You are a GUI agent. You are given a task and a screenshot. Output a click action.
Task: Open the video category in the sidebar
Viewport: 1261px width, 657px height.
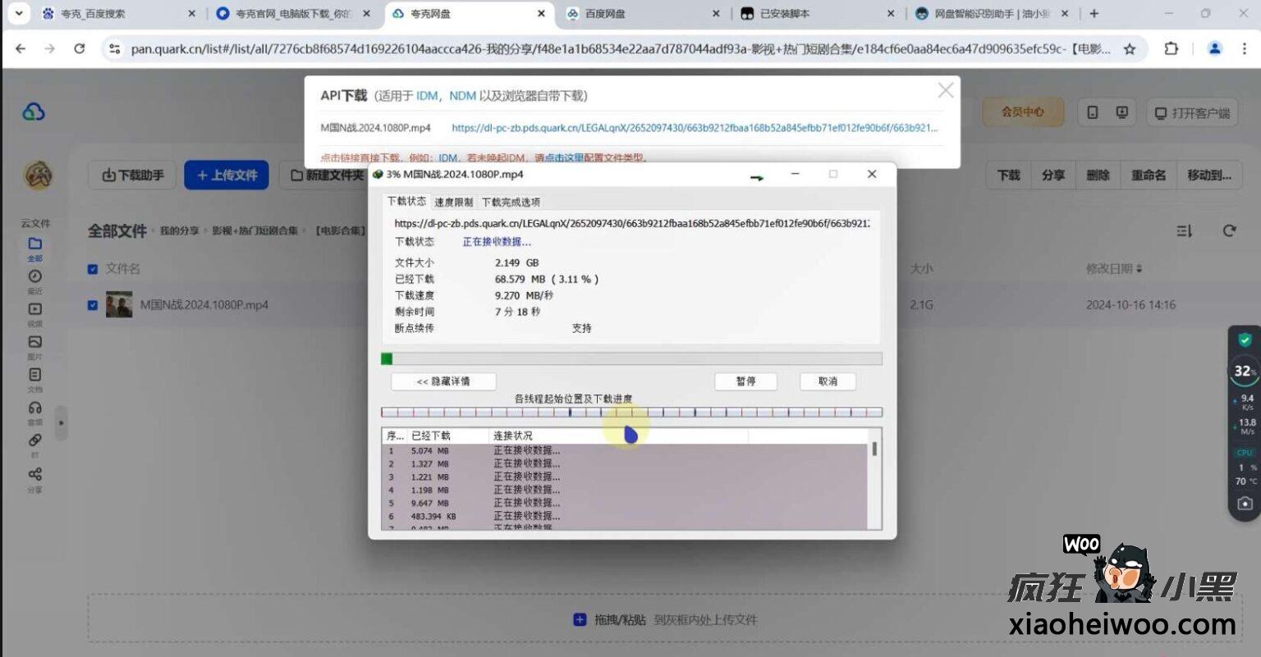34,310
